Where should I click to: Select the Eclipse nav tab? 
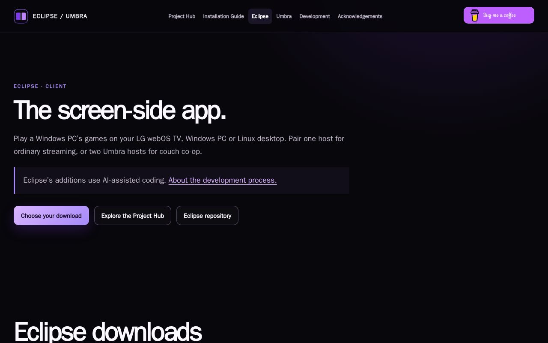coord(260,16)
